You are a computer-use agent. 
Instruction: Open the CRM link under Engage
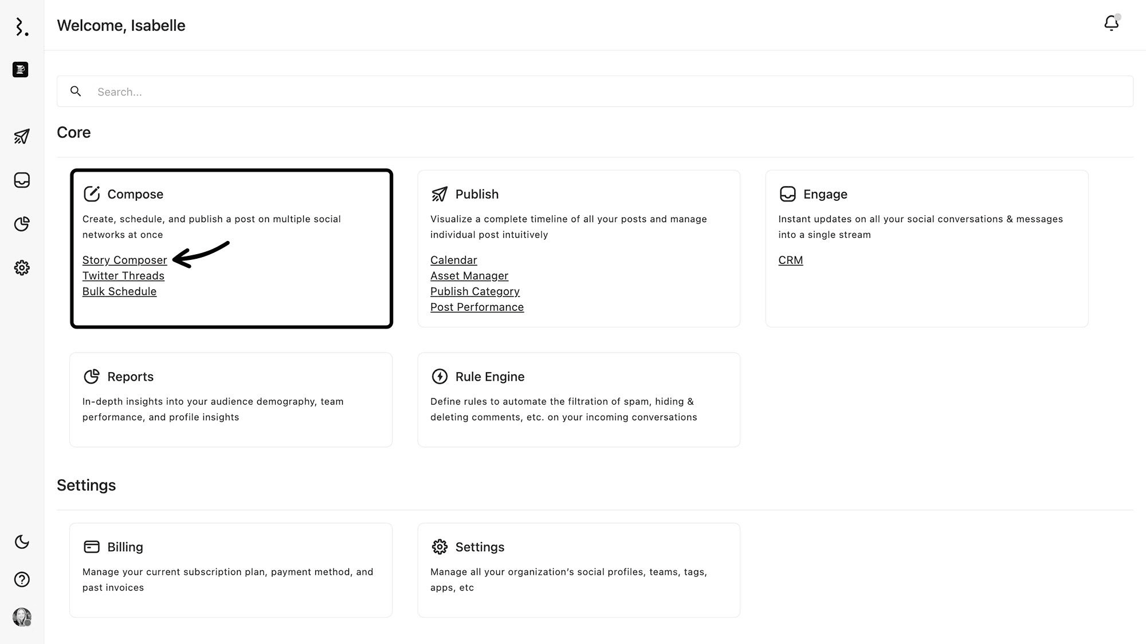(790, 260)
